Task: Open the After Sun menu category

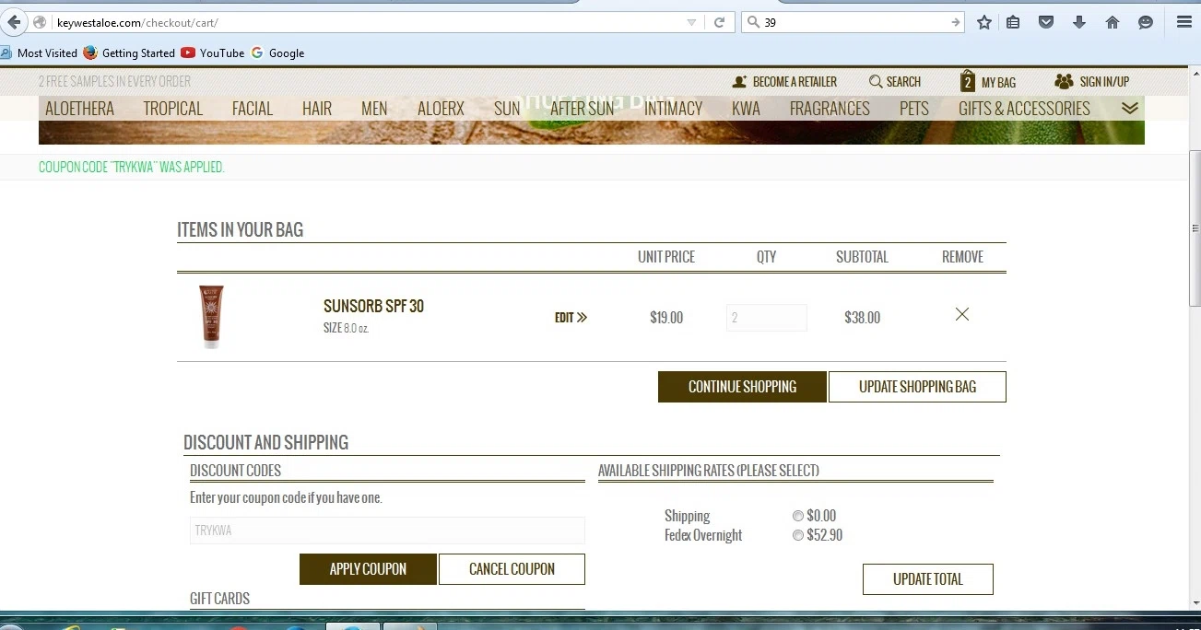Action: click(582, 109)
